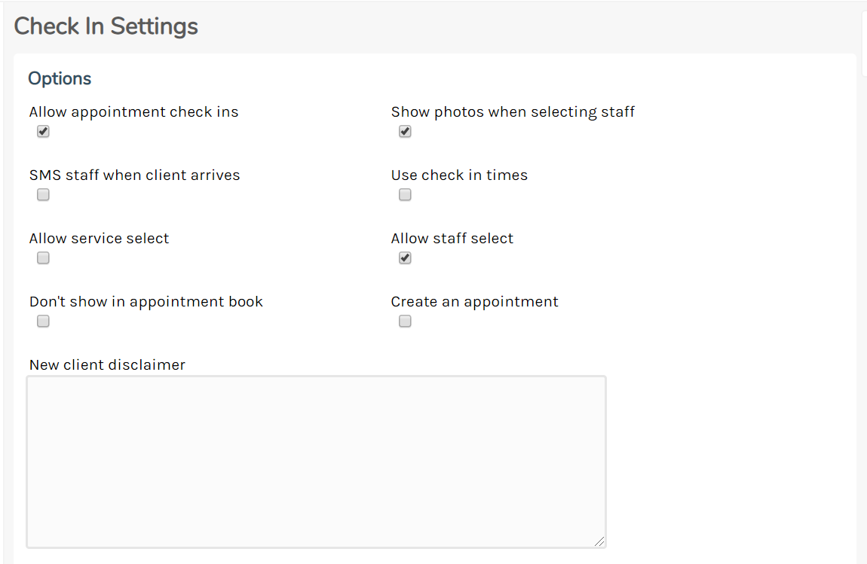Enable the SMS staff when client arrives checkbox
The width and height of the screenshot is (867, 564).
(x=43, y=194)
